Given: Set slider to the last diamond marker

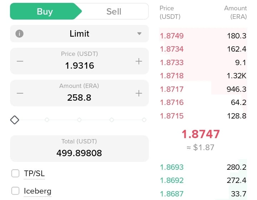Looking at the screenshot, I should click(144, 120).
